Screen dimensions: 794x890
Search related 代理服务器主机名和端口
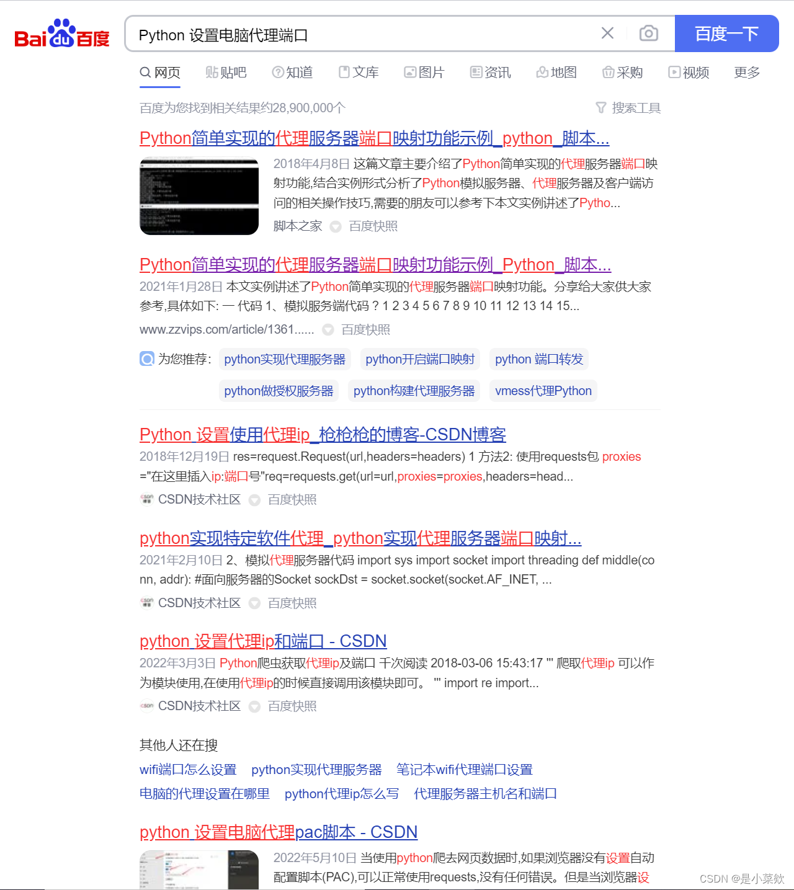(x=485, y=794)
